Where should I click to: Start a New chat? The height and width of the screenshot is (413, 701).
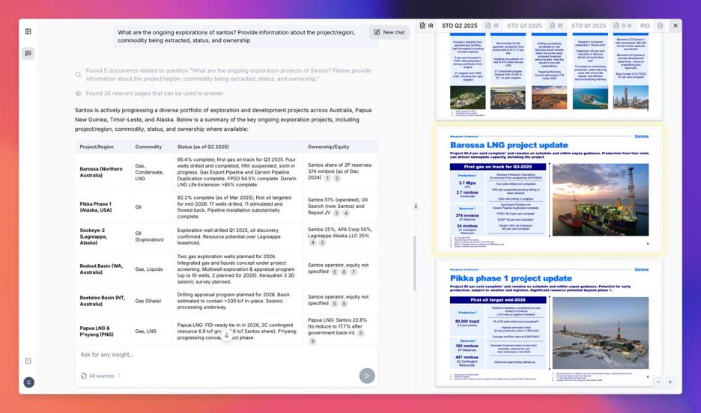click(389, 32)
